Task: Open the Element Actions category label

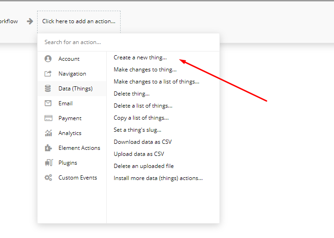Action: 79,148
